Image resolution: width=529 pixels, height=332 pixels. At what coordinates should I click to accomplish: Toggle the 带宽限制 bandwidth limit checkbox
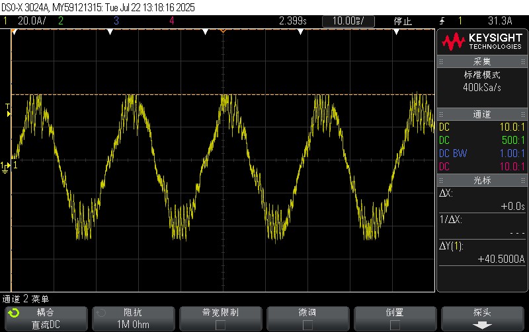(x=220, y=325)
